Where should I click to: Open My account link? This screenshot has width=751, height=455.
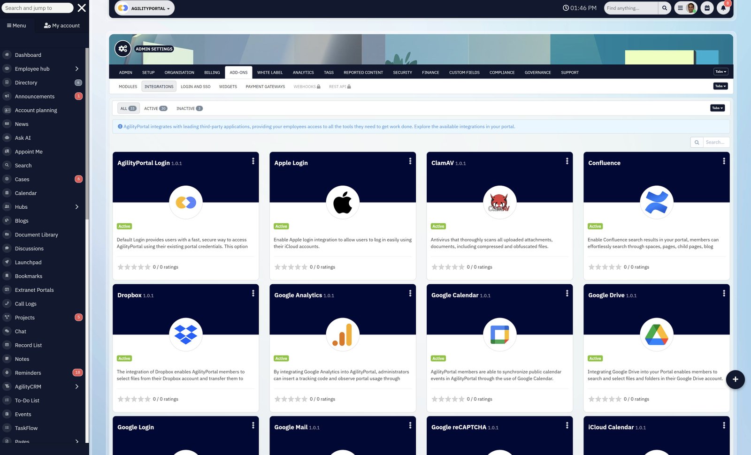click(x=62, y=26)
